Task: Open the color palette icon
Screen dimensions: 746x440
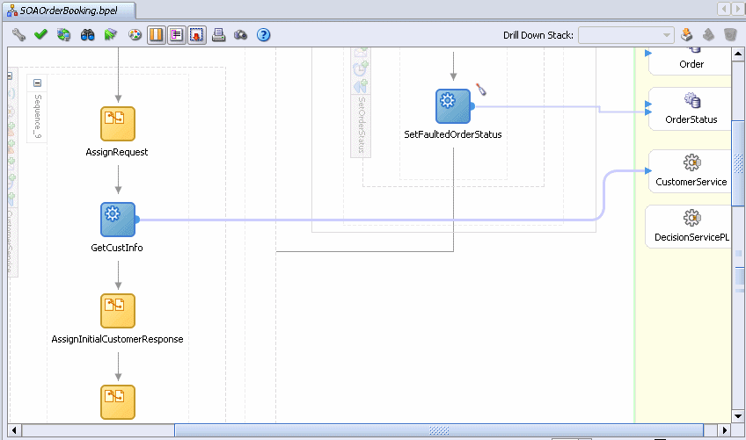Action: [135, 34]
